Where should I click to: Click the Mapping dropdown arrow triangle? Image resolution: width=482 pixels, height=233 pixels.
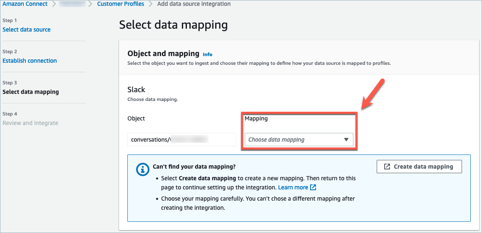click(x=346, y=140)
